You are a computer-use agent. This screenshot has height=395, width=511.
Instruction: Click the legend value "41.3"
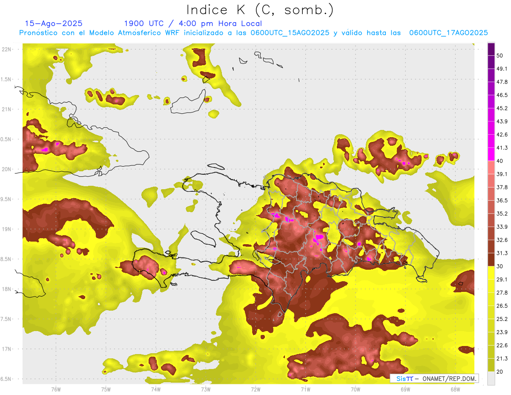(502, 148)
